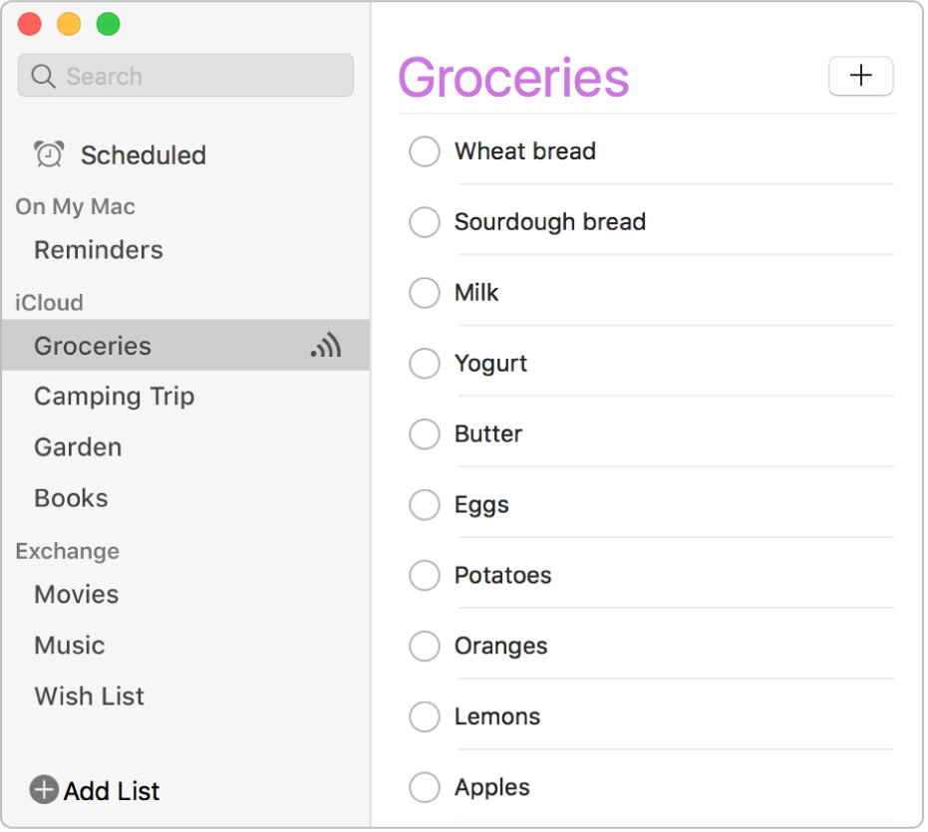Complete the Milk reminder
The height and width of the screenshot is (832, 928).
tap(425, 292)
